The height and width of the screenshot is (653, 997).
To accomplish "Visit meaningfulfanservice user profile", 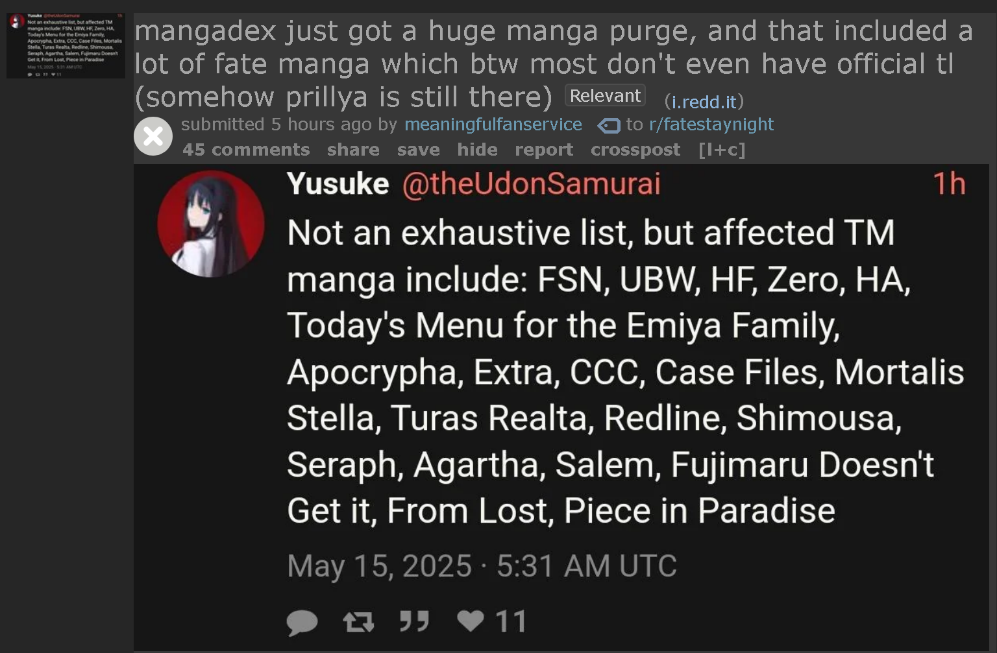I will pyautogui.click(x=493, y=125).
